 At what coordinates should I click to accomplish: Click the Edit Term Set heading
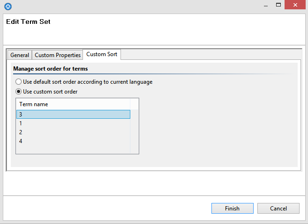28,22
